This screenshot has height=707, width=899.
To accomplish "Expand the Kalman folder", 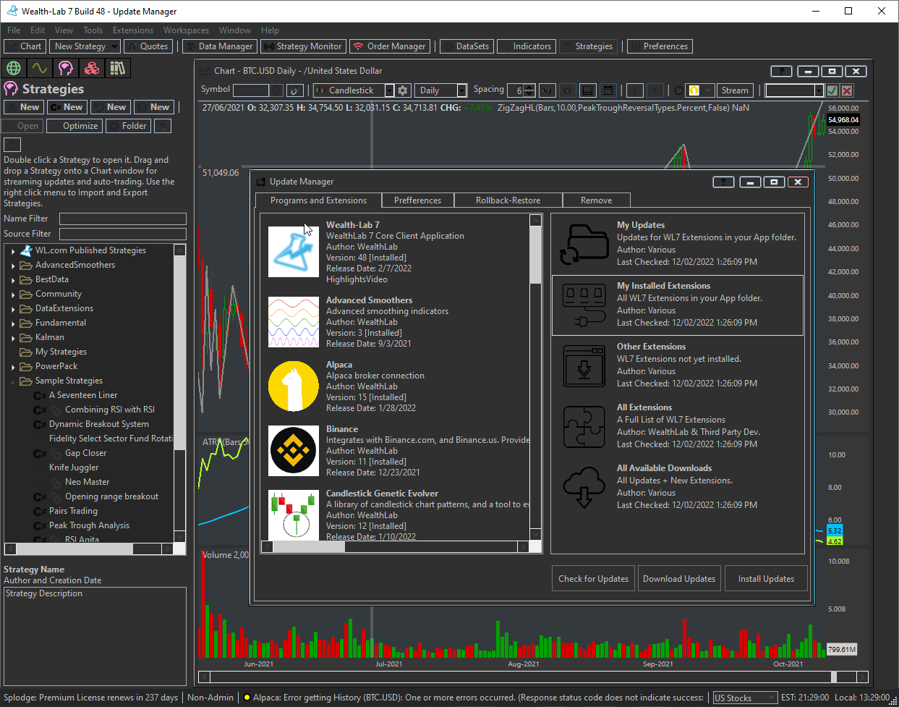I will pyautogui.click(x=13, y=338).
